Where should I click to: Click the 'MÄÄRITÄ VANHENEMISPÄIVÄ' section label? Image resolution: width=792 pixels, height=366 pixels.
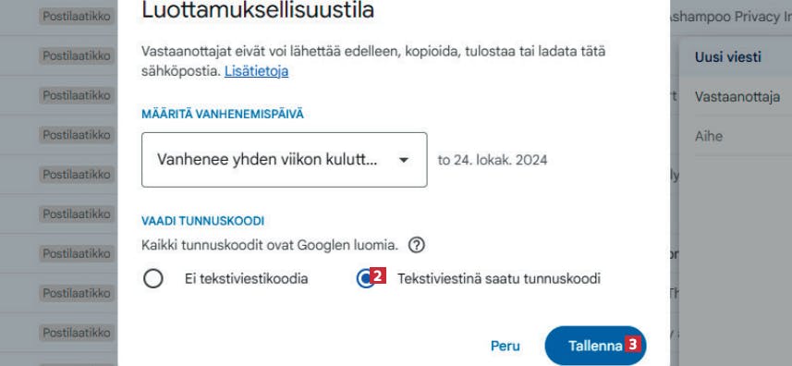[223, 114]
